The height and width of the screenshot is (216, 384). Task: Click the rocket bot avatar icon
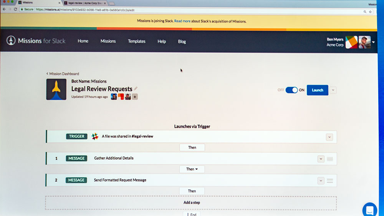coord(56,90)
